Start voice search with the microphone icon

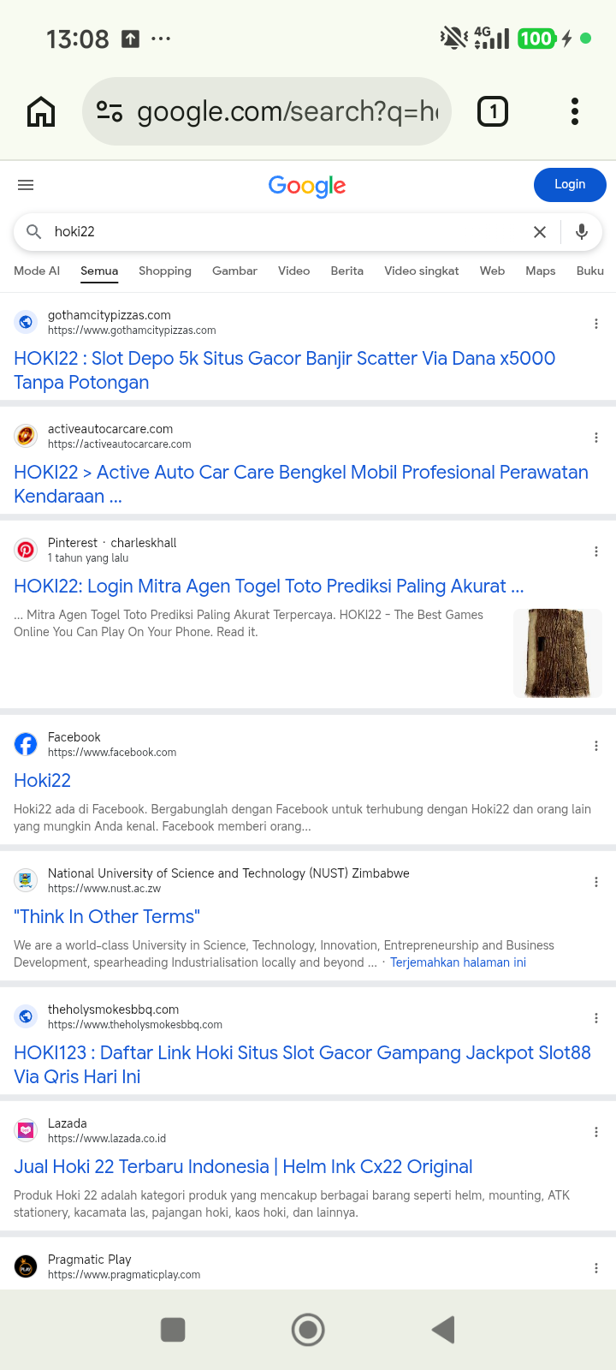(x=582, y=232)
